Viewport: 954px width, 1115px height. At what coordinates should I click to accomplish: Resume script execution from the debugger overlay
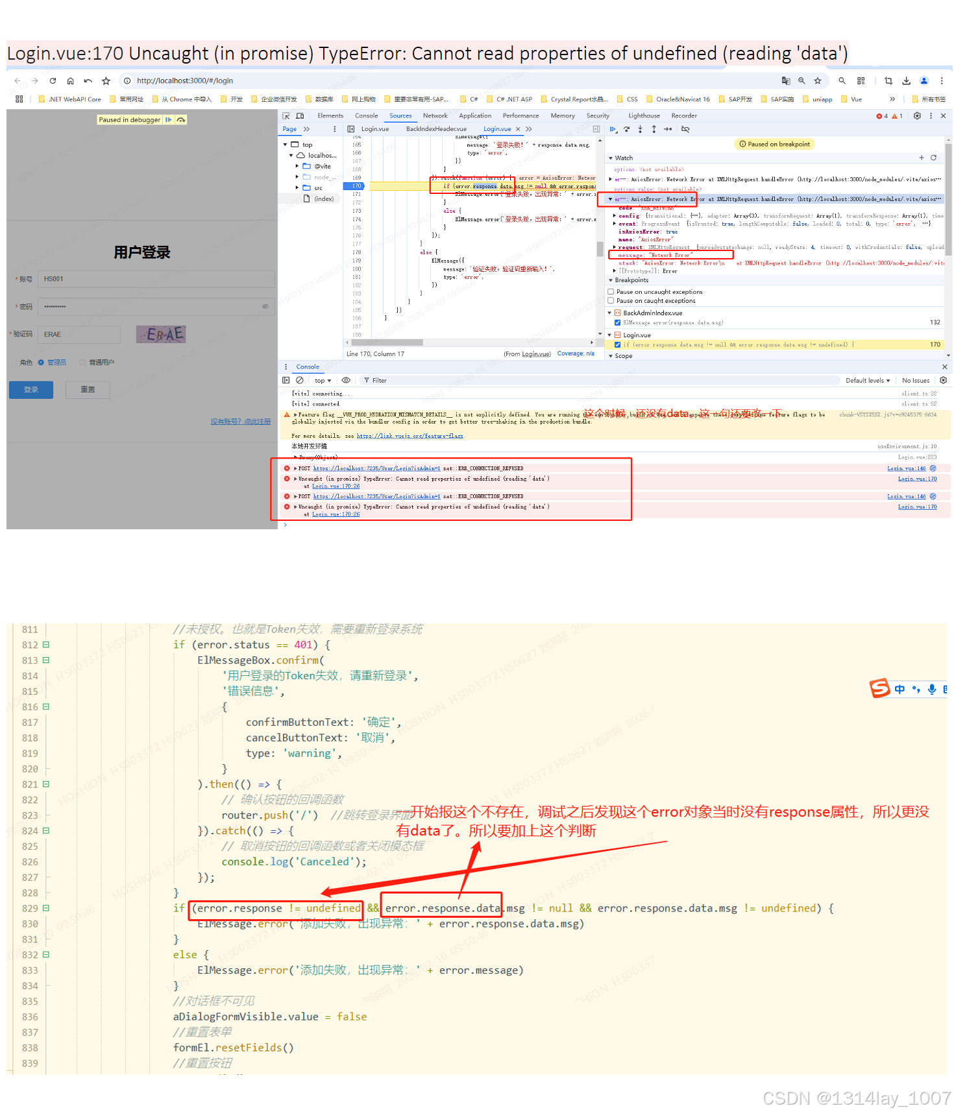169,120
